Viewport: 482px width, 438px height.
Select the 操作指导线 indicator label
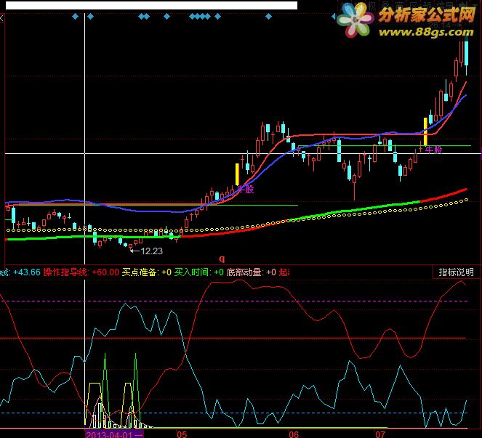[x=65, y=272]
